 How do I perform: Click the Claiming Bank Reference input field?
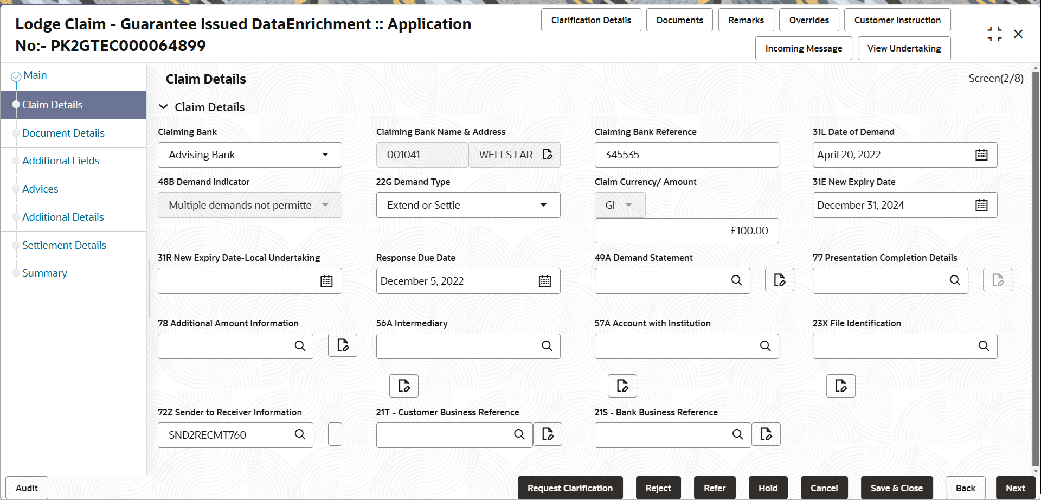(x=686, y=155)
